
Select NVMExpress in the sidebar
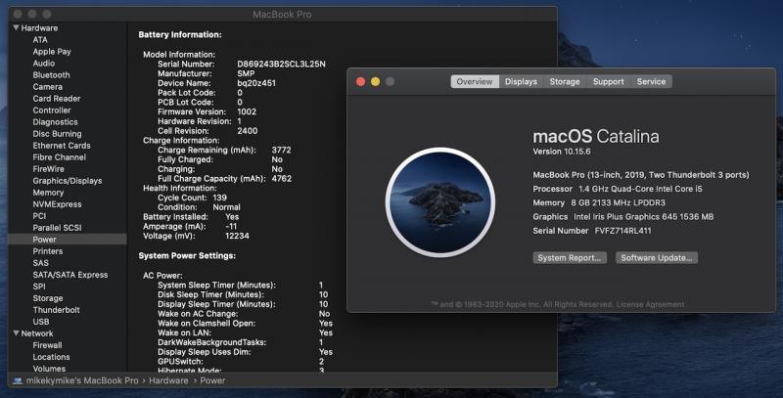pos(58,204)
